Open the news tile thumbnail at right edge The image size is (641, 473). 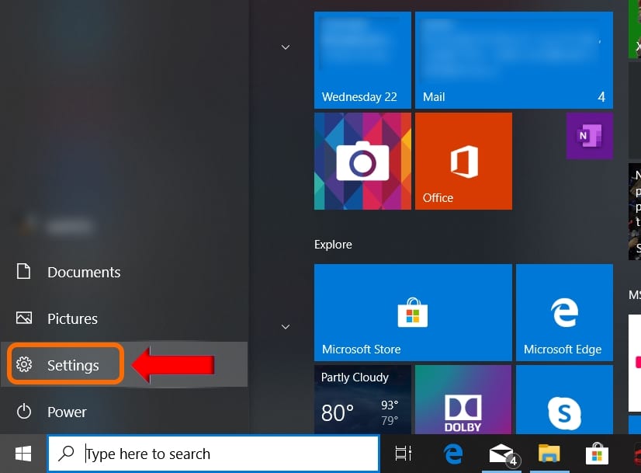635,211
